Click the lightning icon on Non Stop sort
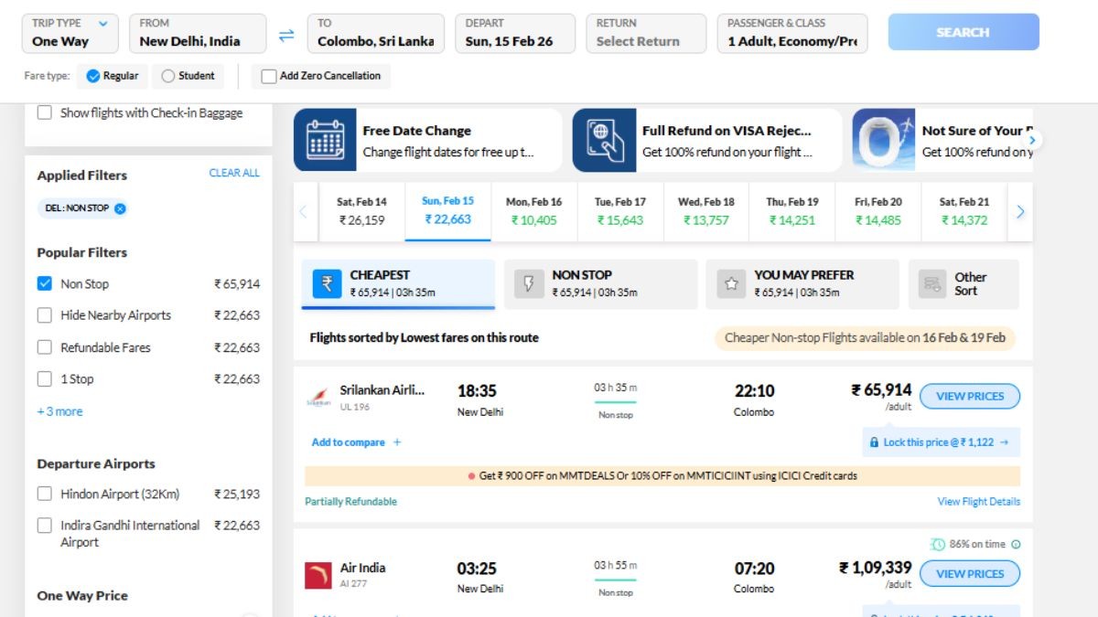Image resolution: width=1098 pixels, height=617 pixels. click(x=529, y=283)
